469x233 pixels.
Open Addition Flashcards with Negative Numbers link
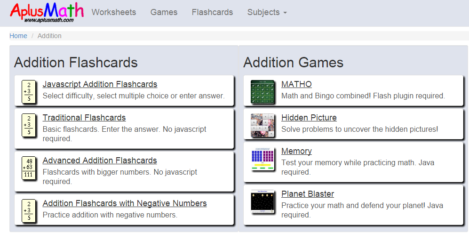125,203
